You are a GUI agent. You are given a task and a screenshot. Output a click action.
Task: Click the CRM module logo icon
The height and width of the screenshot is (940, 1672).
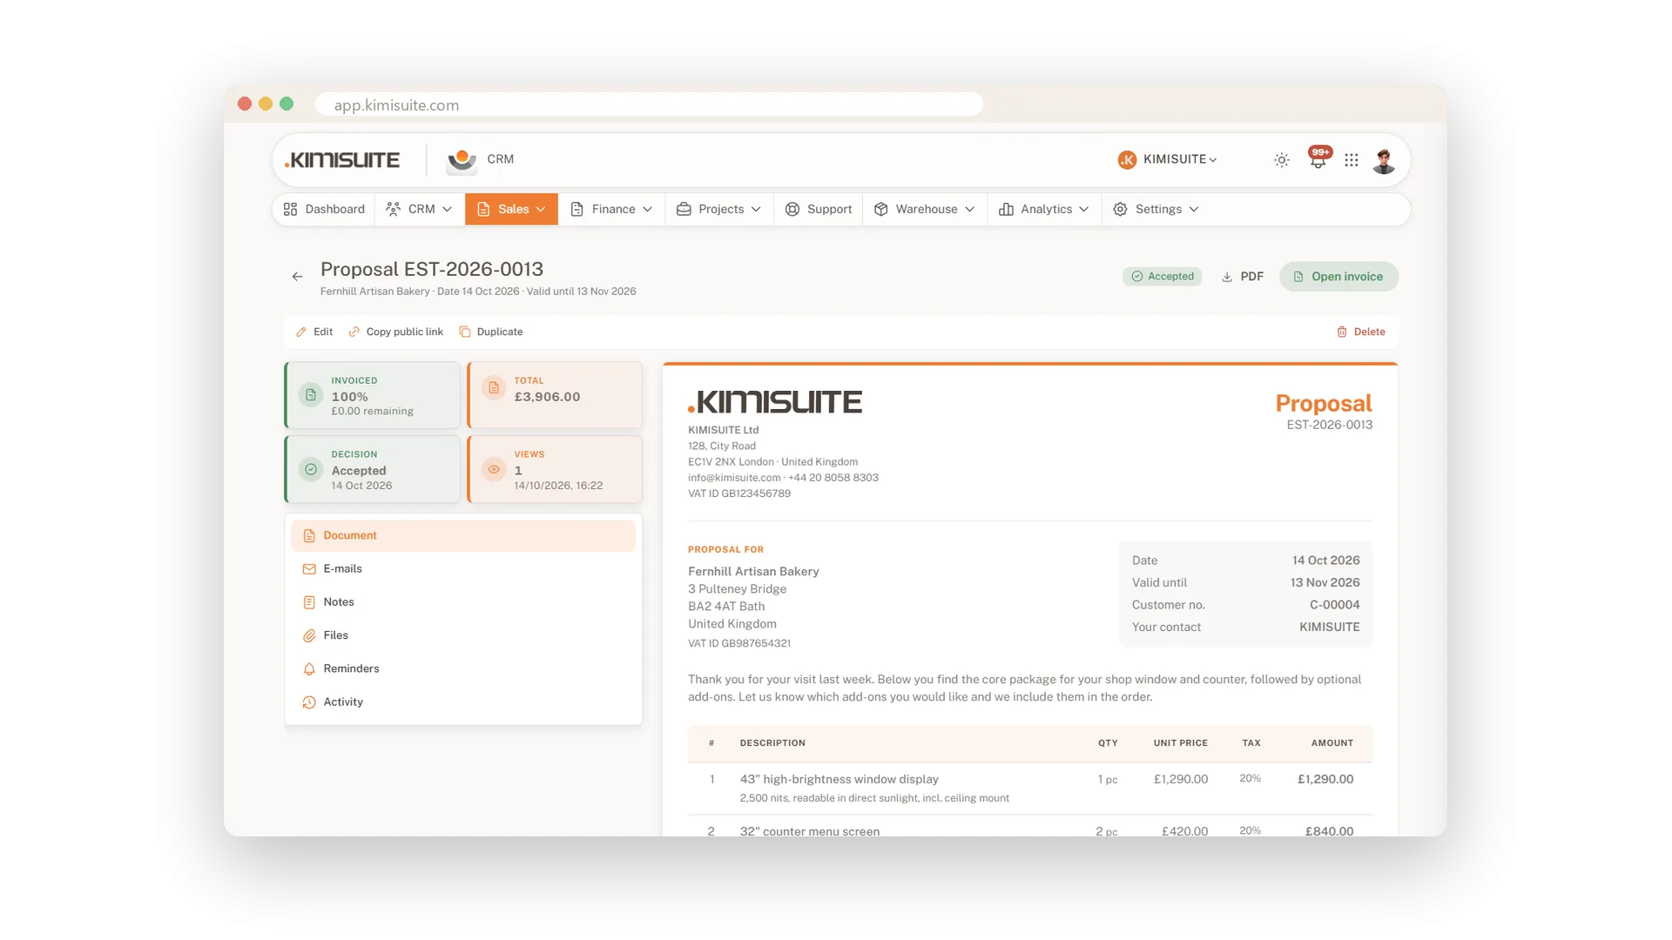[462, 160]
